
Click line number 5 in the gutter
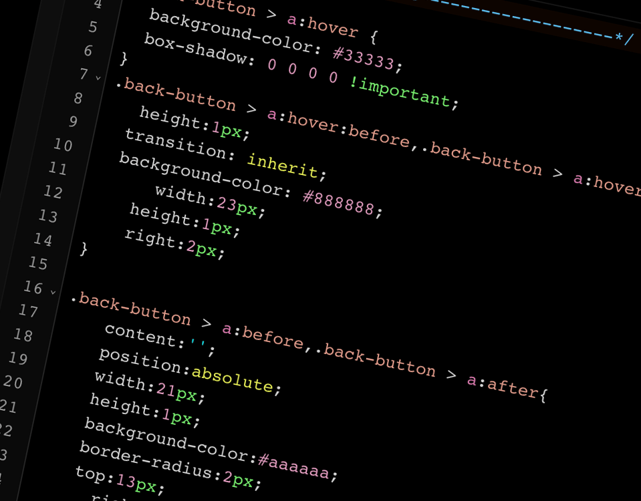[x=93, y=27]
